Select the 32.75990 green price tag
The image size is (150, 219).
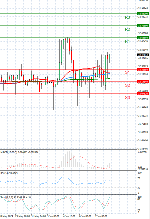pos(143,26)
